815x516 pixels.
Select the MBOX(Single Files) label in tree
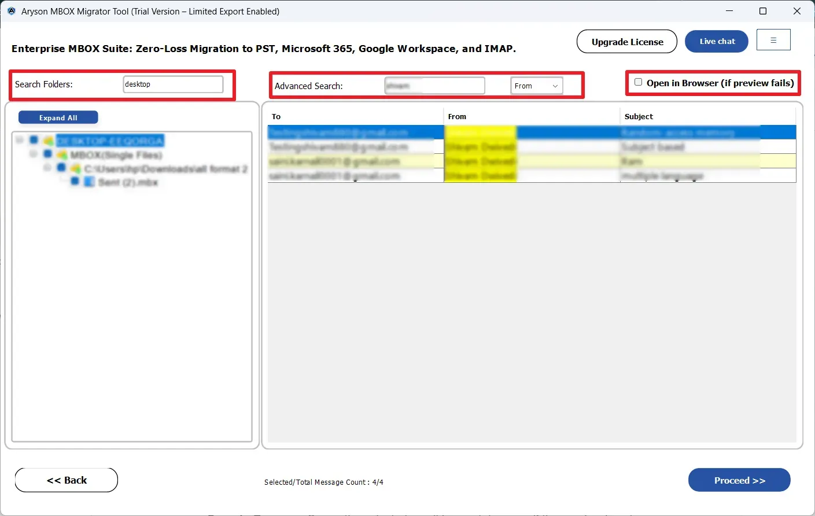[116, 155]
